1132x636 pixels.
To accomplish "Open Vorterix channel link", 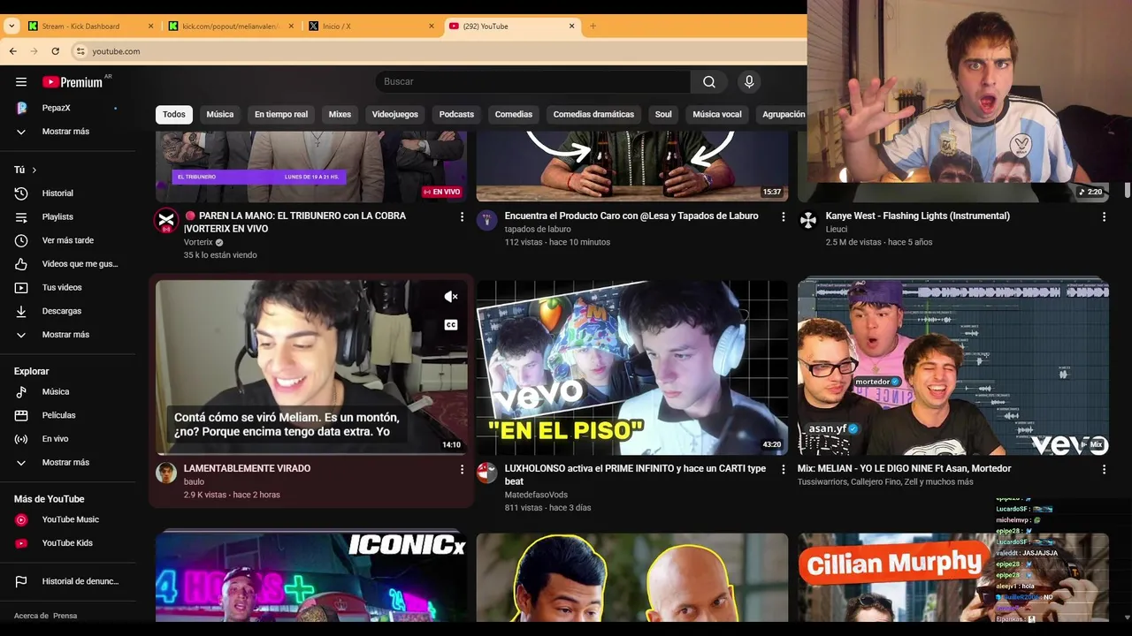I will (x=198, y=243).
